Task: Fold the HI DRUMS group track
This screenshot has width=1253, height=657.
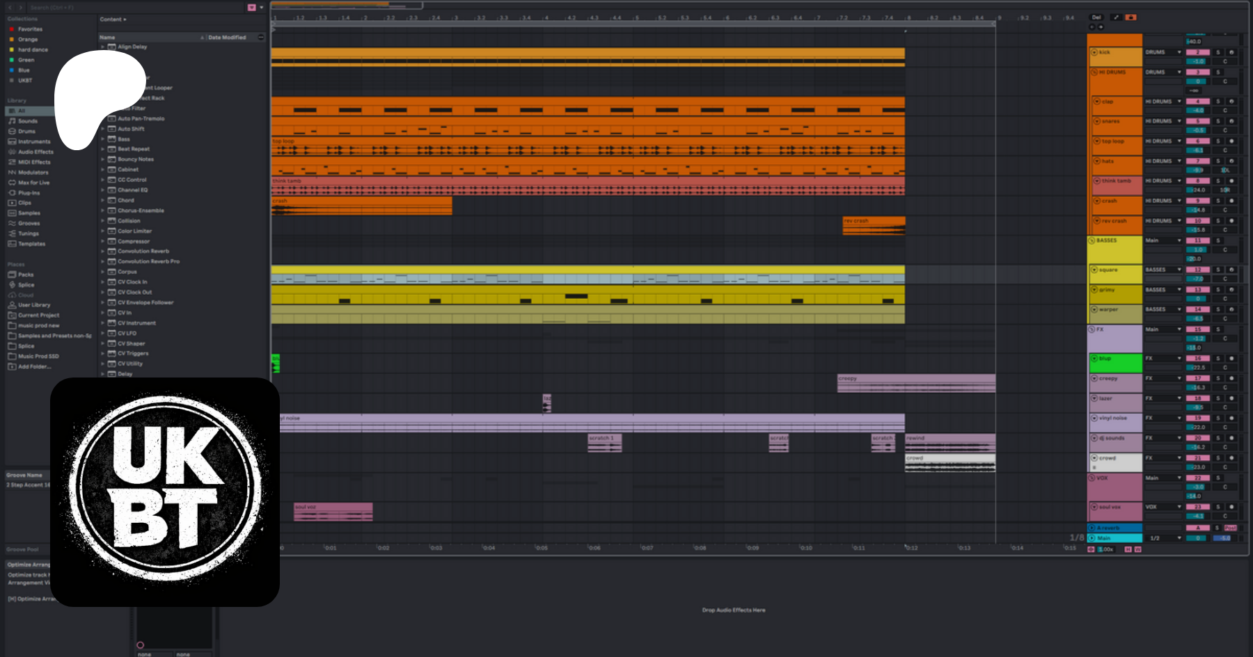Action: (x=1094, y=72)
